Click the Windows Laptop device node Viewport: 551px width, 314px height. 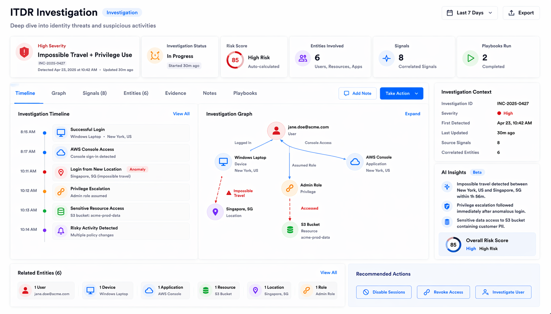[223, 162]
